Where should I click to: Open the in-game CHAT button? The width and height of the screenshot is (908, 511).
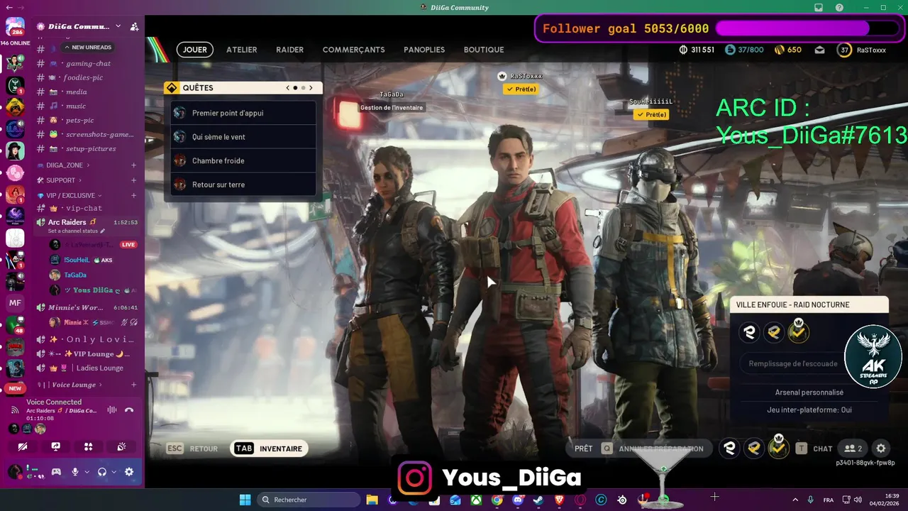(x=814, y=449)
